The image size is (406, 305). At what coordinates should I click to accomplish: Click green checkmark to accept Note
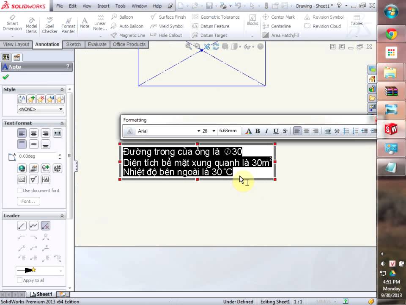tap(5, 77)
